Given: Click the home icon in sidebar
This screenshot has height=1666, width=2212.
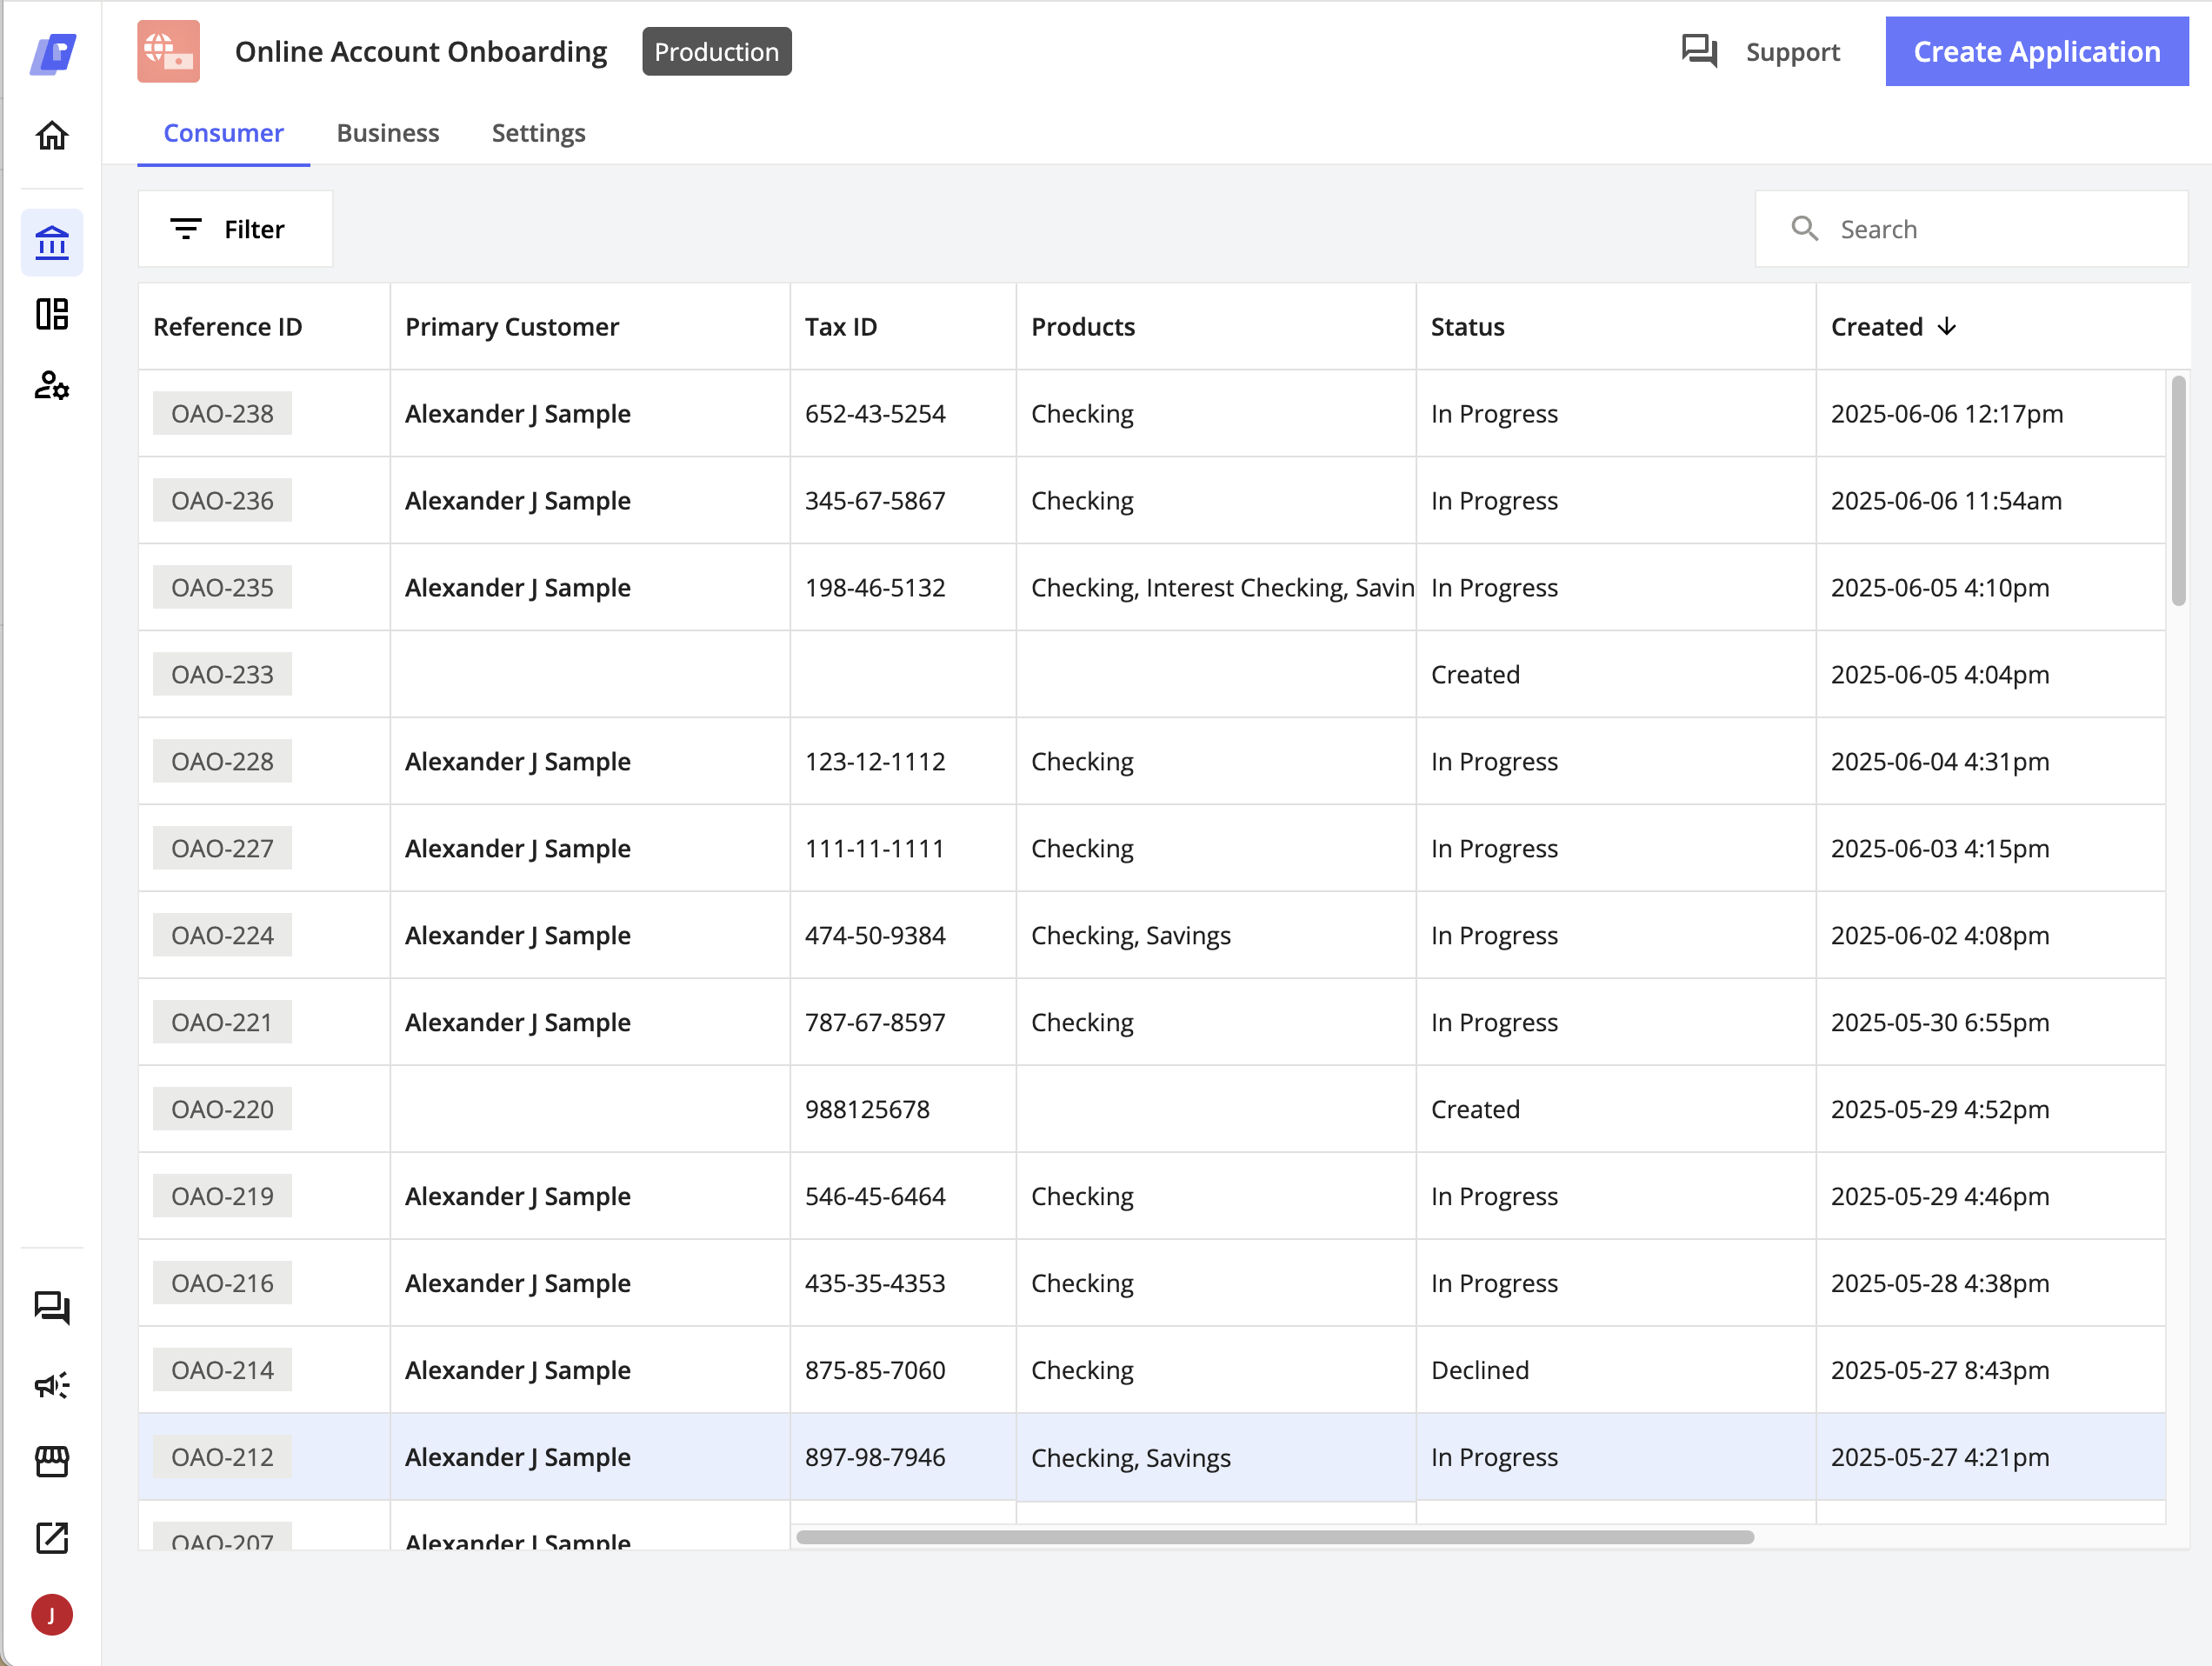Looking at the screenshot, I should [x=52, y=135].
